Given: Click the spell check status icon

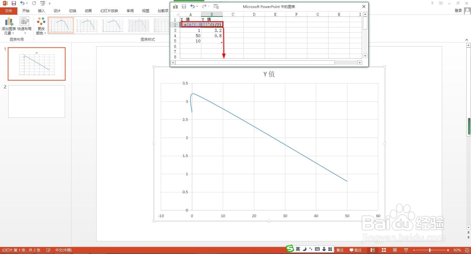Looking at the screenshot, I should pyautogui.click(x=48, y=250).
